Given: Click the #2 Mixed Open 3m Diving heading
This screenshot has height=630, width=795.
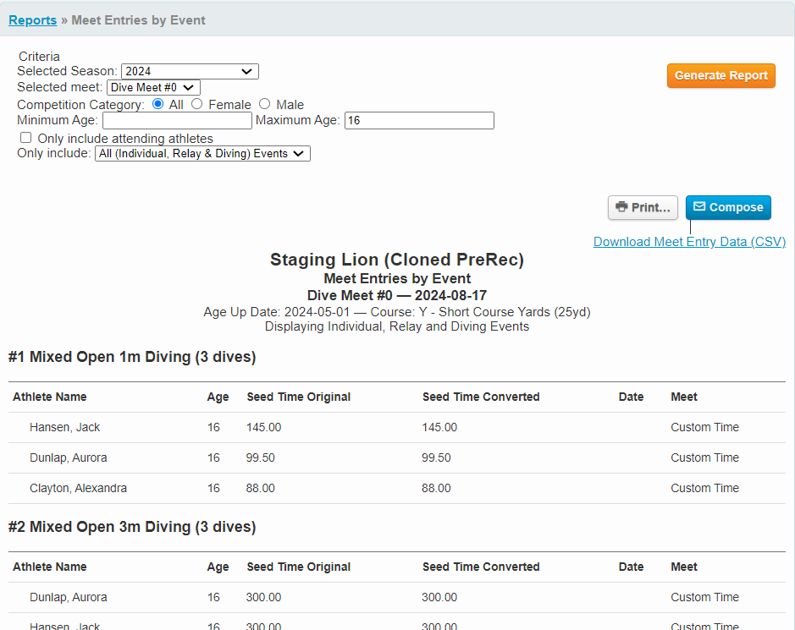Looking at the screenshot, I should pyautogui.click(x=132, y=527).
